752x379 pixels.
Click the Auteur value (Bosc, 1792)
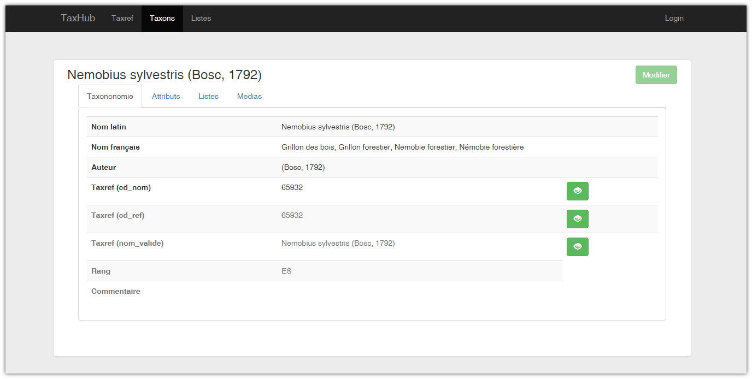(x=303, y=167)
